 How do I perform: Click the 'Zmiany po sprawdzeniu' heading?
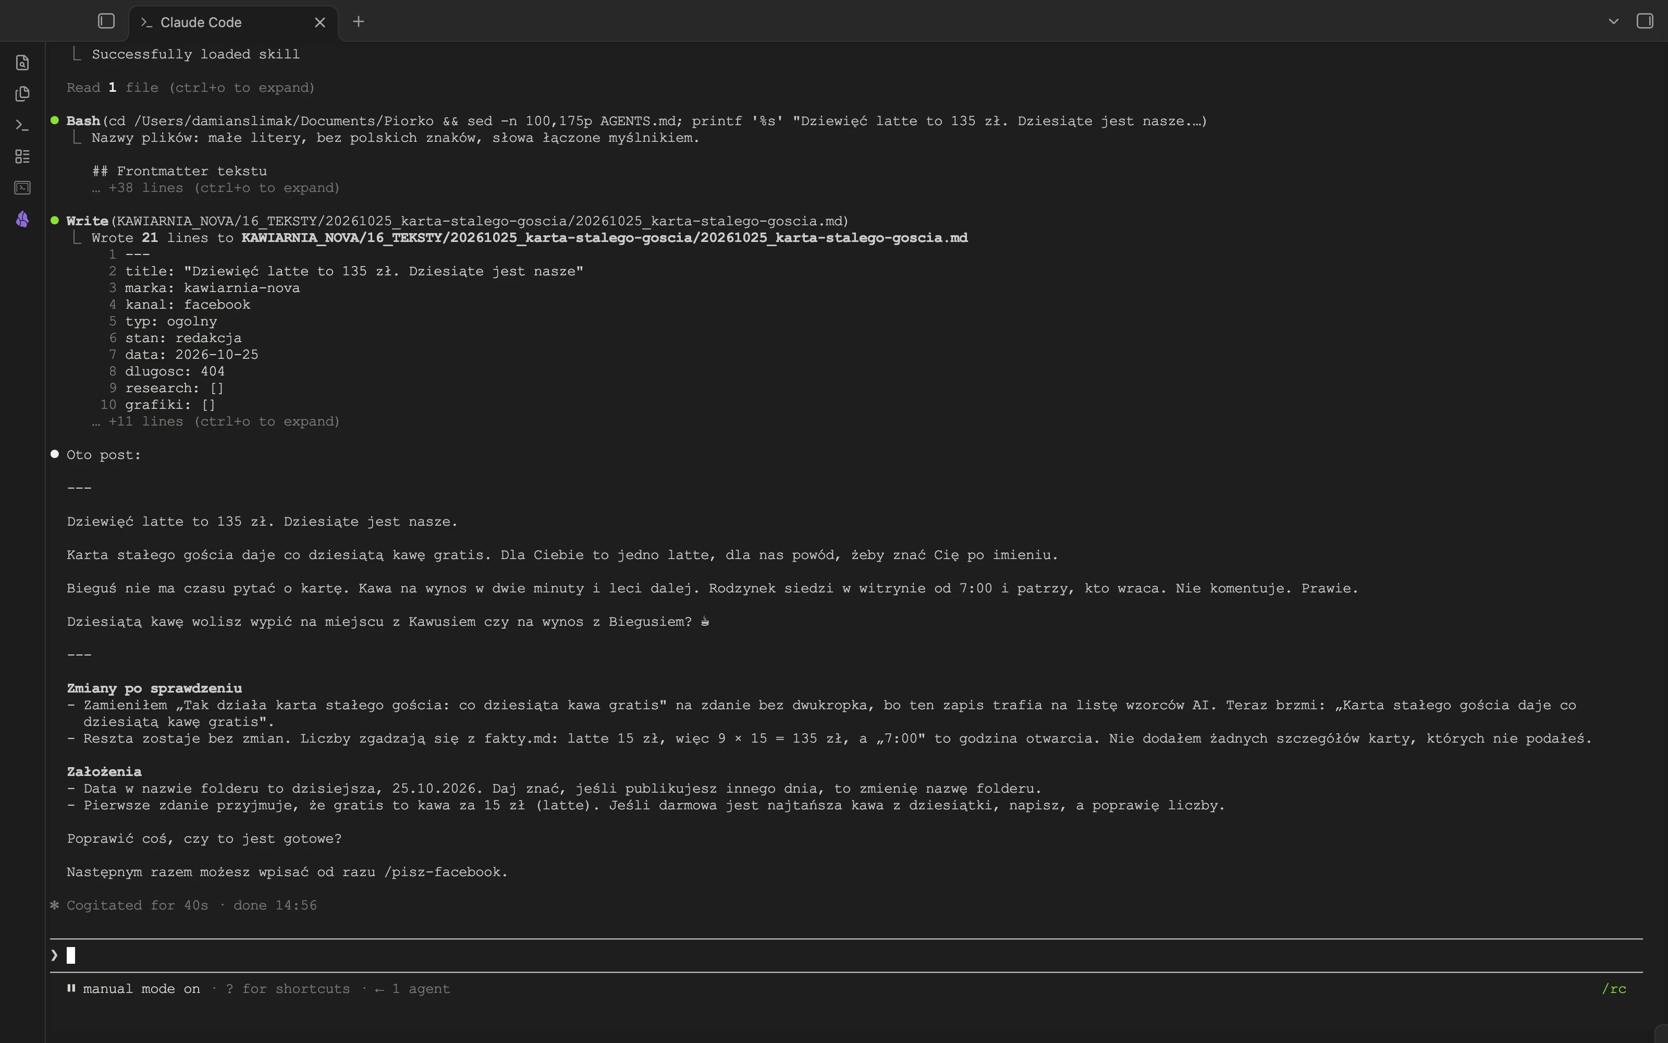click(154, 688)
